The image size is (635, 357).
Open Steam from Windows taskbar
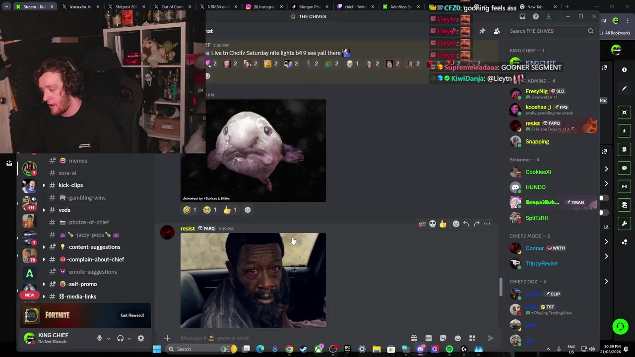304,349
